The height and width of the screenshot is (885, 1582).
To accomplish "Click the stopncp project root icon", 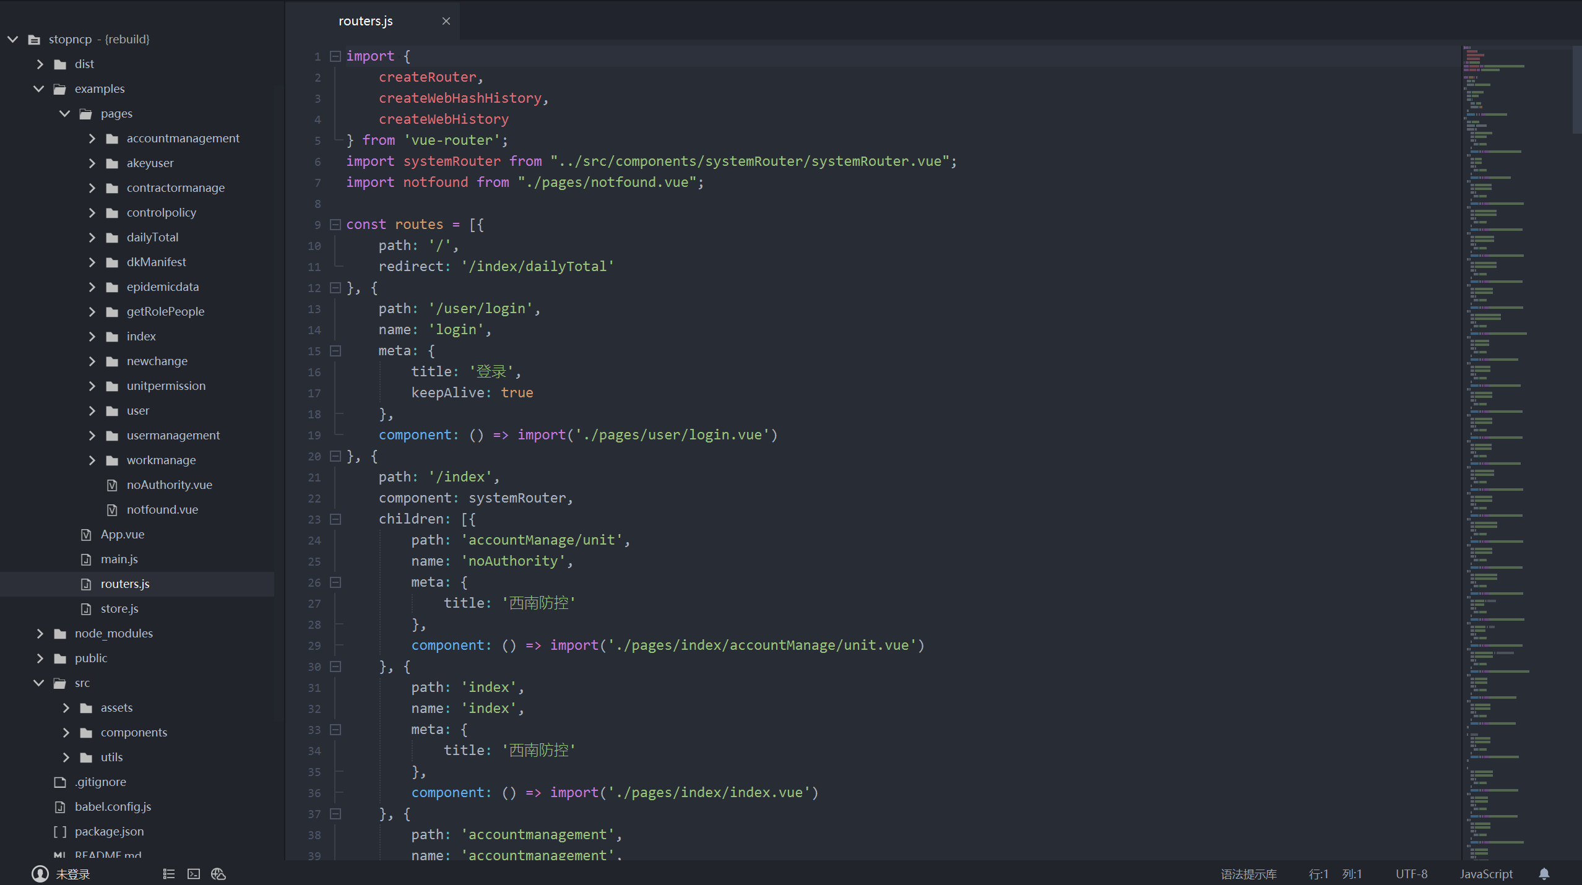I will [x=34, y=40].
